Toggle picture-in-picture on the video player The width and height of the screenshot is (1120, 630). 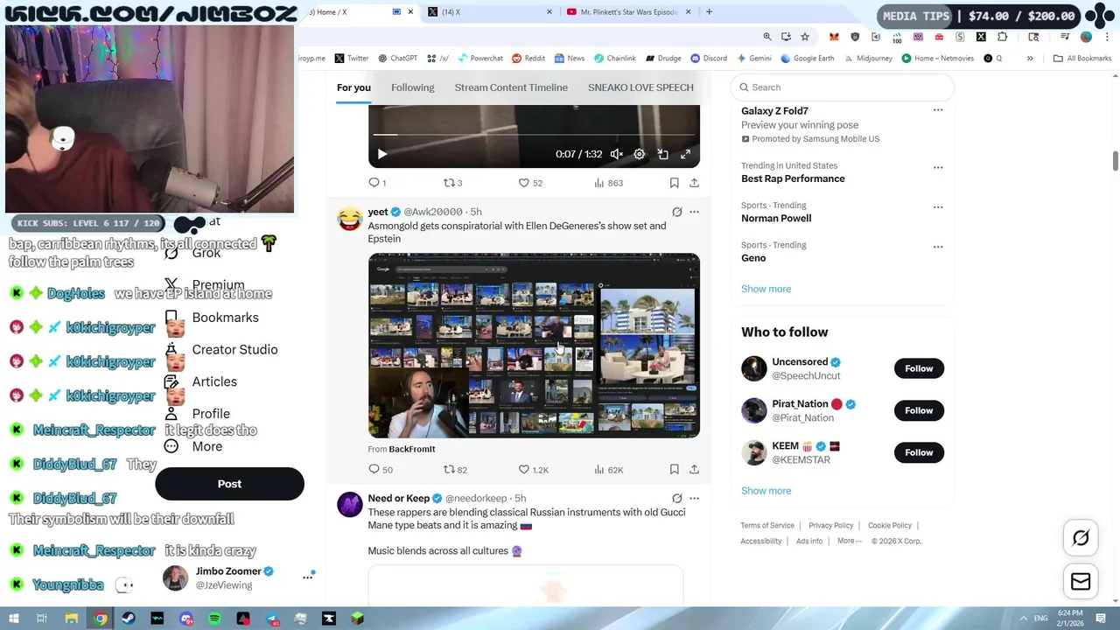point(662,154)
